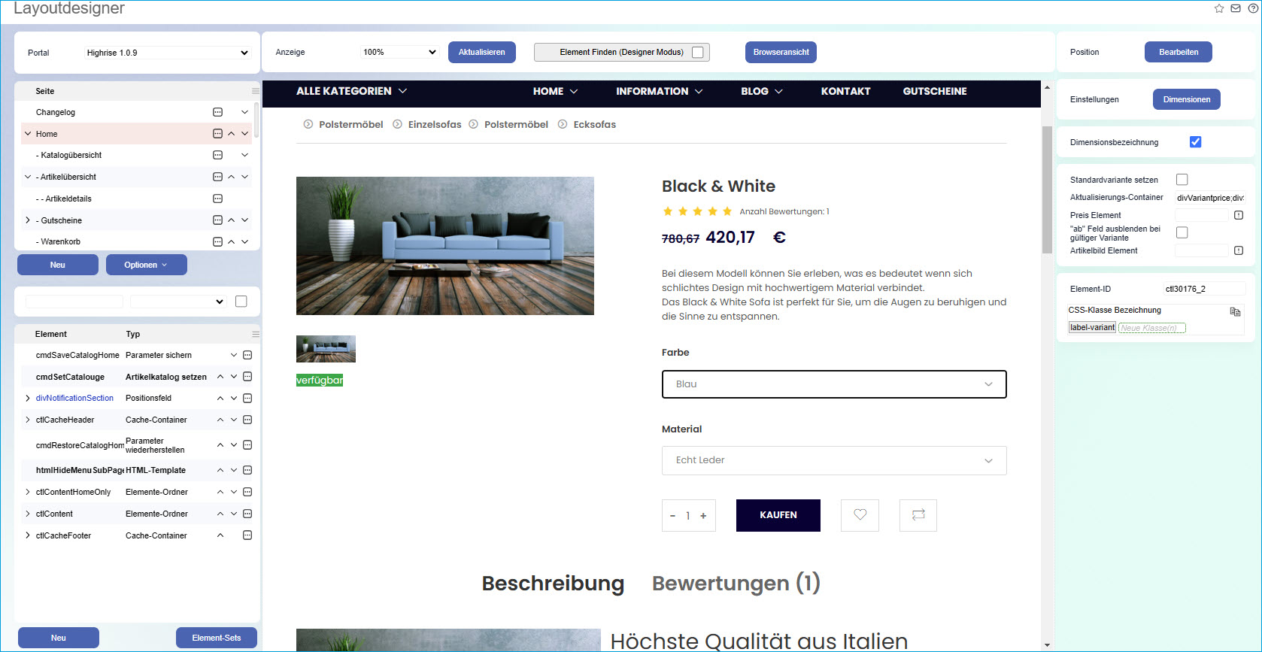The image size is (1262, 652).
Task: Click the copy icon beside CSS-Klasse Bezeichnung
Action: coord(1235,311)
